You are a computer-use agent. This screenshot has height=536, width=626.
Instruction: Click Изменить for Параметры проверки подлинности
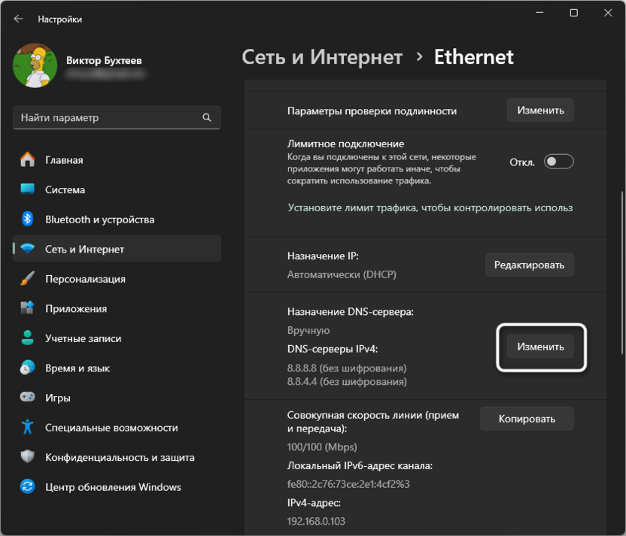tap(540, 111)
